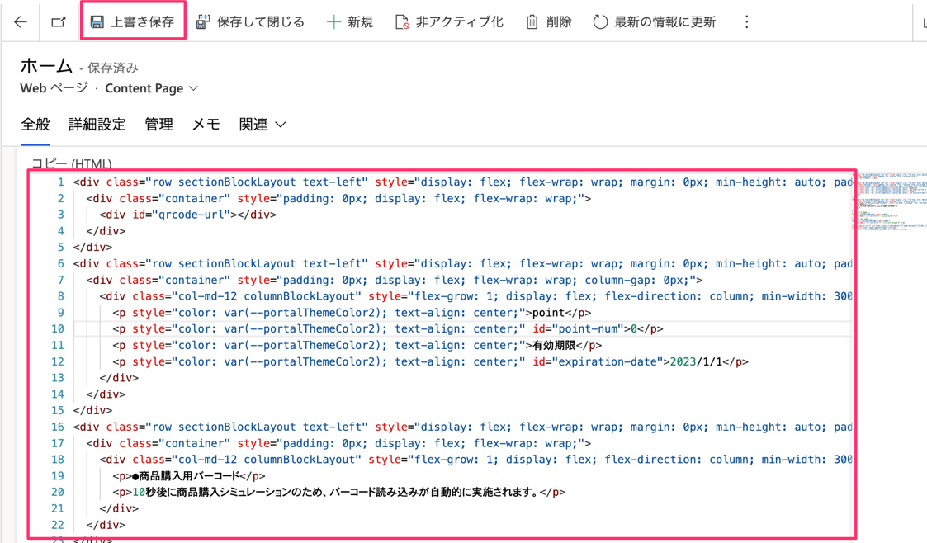Click the 有効期限 paragraph text
The image size is (927, 543).
tap(554, 345)
